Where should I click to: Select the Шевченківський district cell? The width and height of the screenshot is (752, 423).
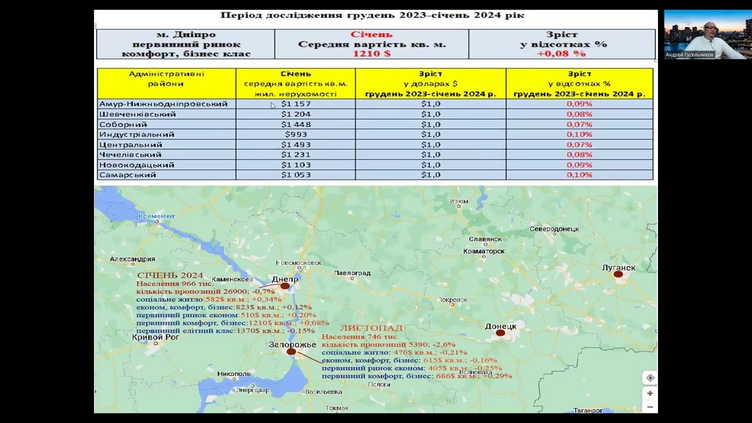(166, 114)
